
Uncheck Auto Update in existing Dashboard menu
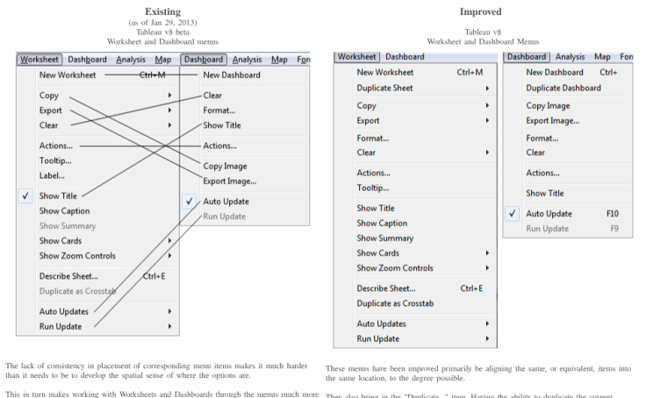point(226,202)
